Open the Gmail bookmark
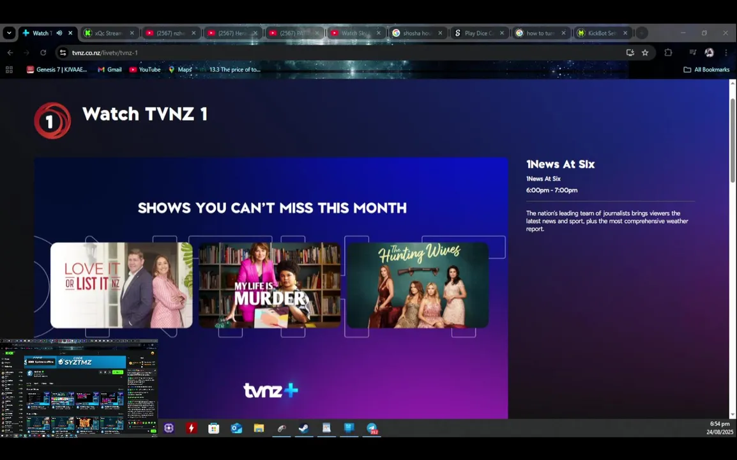Screen dimensions: 737x460 (x=109, y=70)
